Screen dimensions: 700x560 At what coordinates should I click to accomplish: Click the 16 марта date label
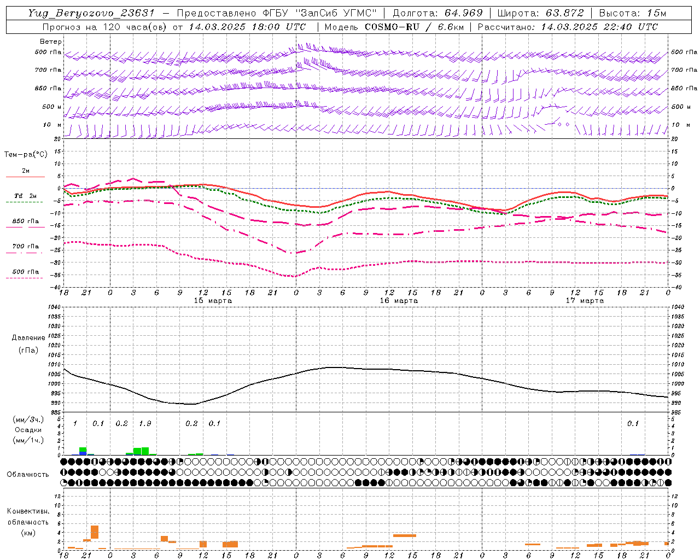[399, 301]
